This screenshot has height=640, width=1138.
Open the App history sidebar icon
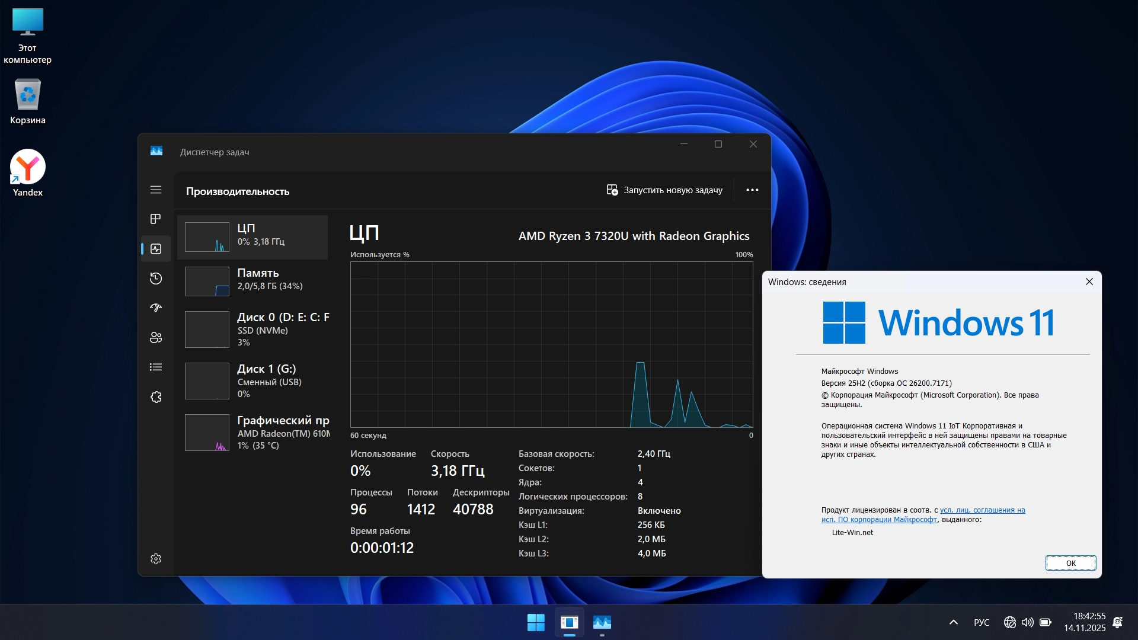[155, 279]
